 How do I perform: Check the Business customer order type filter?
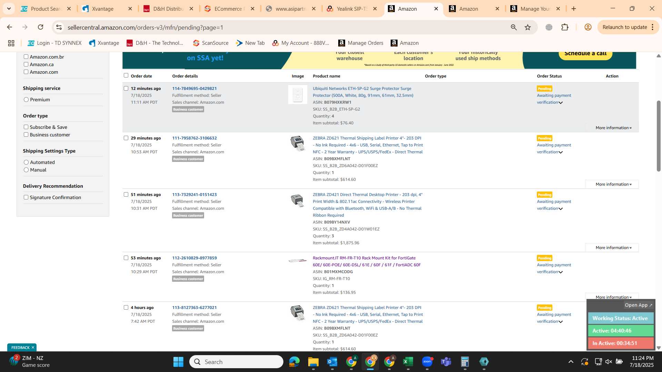pos(26,135)
